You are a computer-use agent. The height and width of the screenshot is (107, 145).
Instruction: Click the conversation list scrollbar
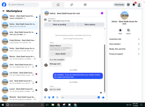click(x=40, y=36)
